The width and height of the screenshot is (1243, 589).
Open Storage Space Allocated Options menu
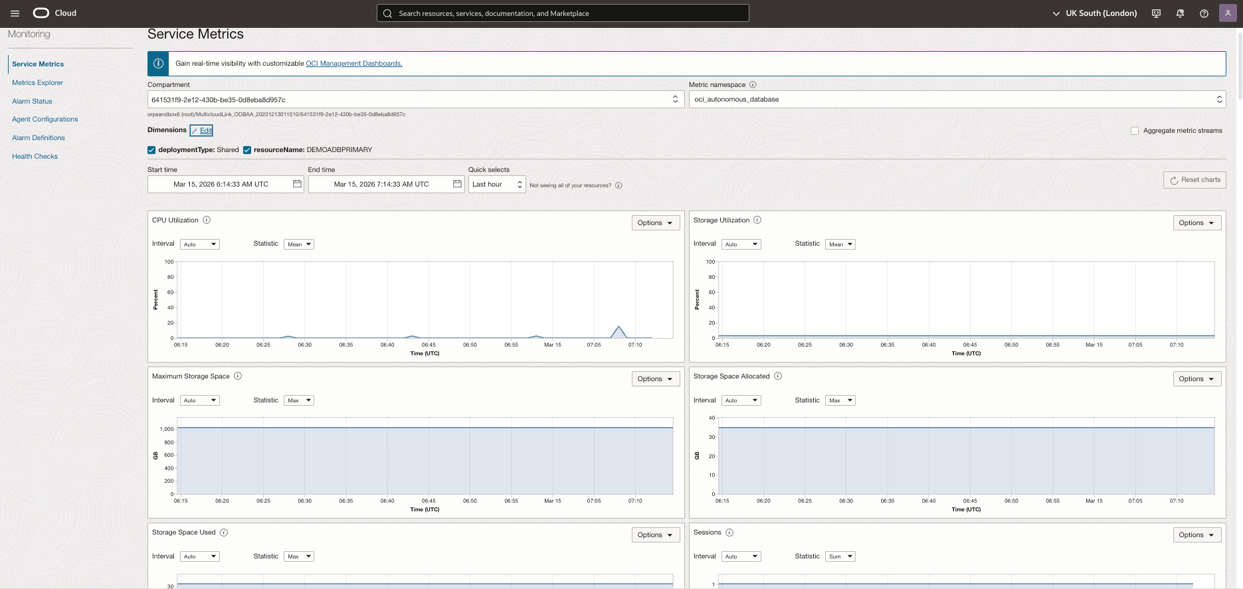(1196, 379)
